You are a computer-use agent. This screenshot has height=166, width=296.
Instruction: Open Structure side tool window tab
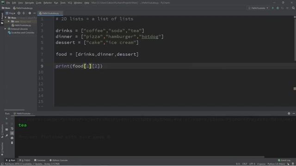2,131
